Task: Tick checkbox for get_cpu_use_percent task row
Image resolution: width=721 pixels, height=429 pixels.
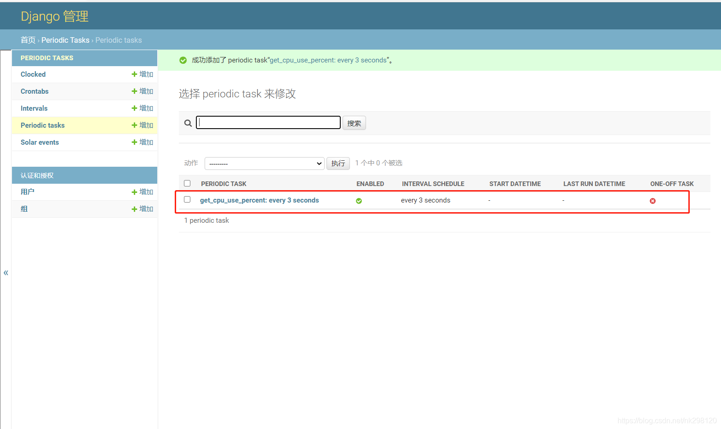Action: tap(187, 199)
